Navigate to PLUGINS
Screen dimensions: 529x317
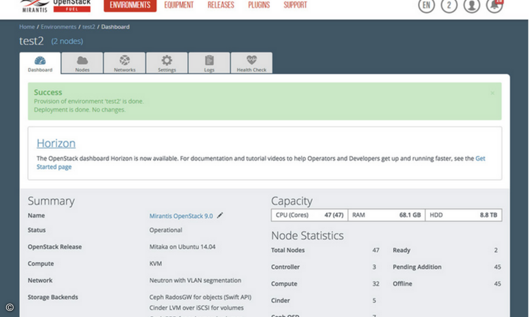point(259,5)
